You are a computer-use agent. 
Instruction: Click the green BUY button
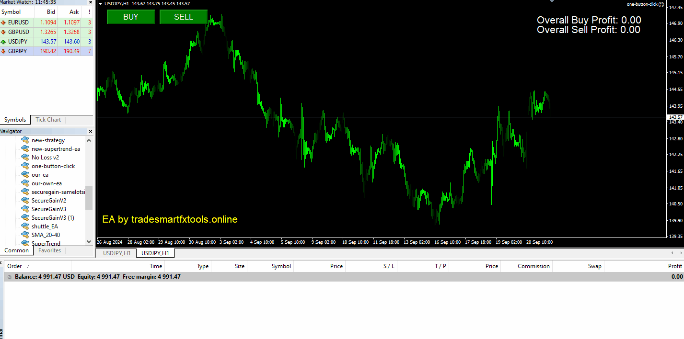pos(130,17)
